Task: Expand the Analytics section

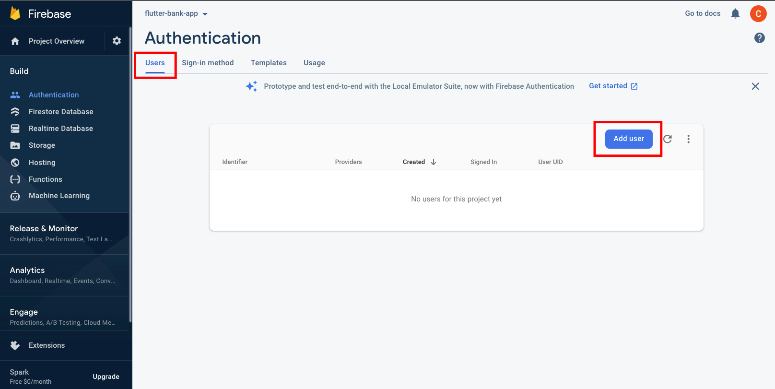Action: [65, 275]
